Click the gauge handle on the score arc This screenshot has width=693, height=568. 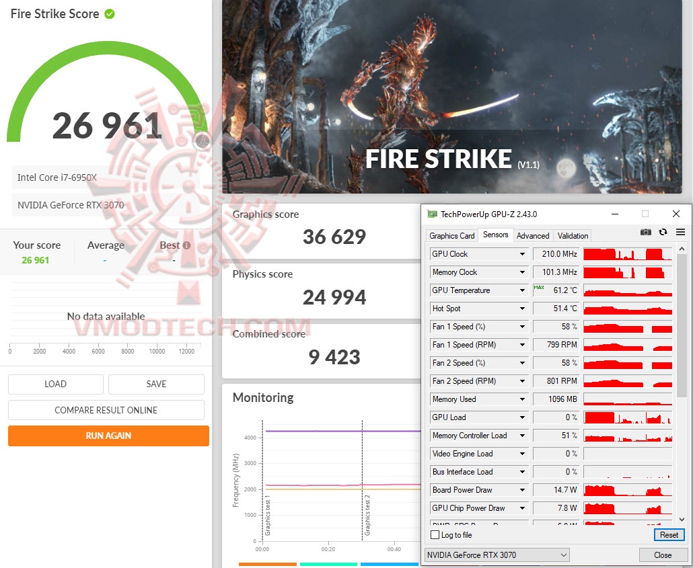(203, 141)
